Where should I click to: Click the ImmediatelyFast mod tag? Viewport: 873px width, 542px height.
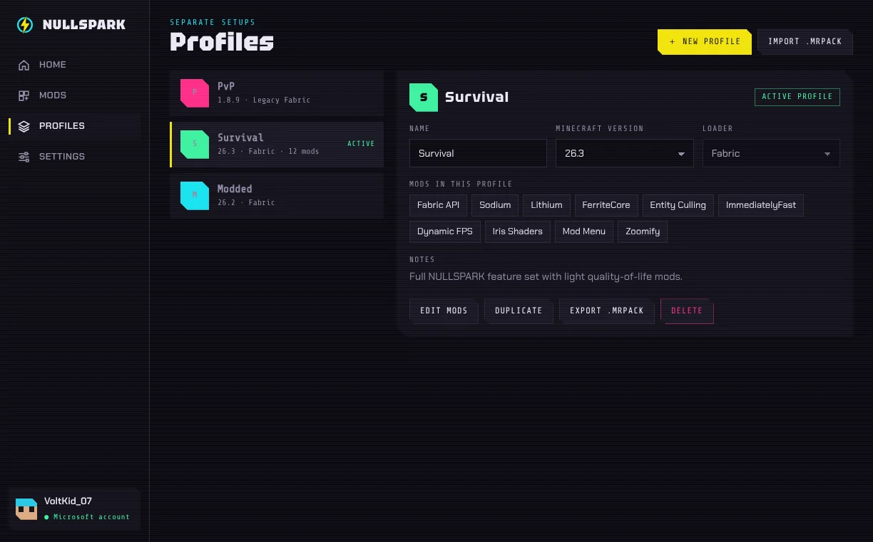pos(760,205)
